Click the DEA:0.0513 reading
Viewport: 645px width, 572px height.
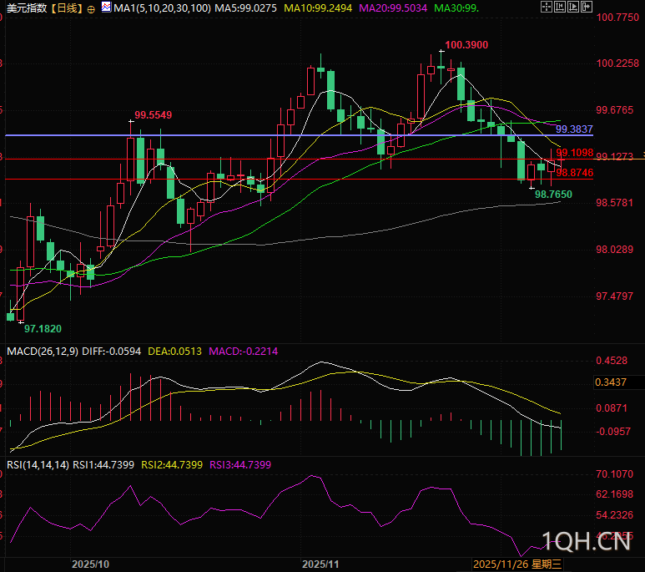pyautogui.click(x=175, y=352)
